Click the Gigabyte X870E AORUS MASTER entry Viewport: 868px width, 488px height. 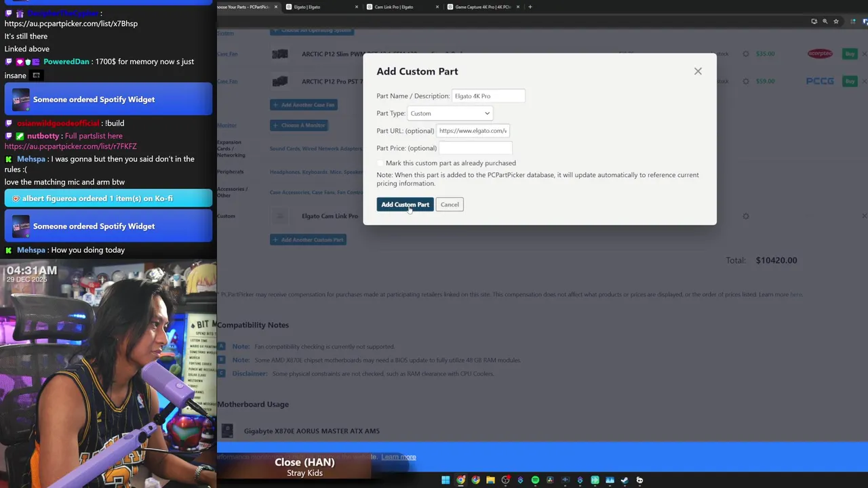pos(312,431)
